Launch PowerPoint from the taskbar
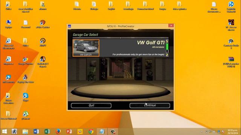This screenshot has height=135, width=241. click(x=69, y=132)
